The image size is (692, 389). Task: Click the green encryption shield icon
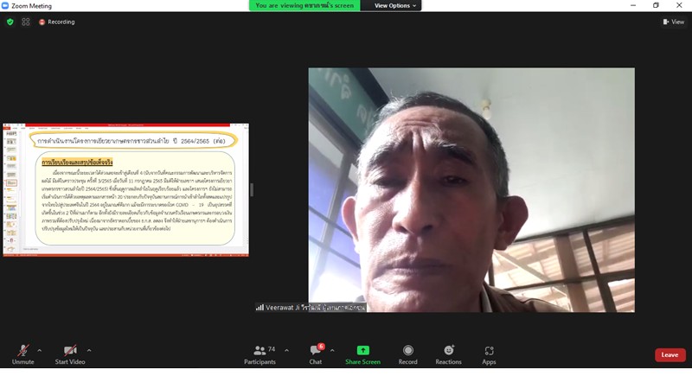(x=10, y=22)
